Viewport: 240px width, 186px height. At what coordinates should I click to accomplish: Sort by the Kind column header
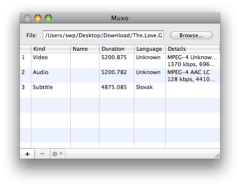pos(51,49)
